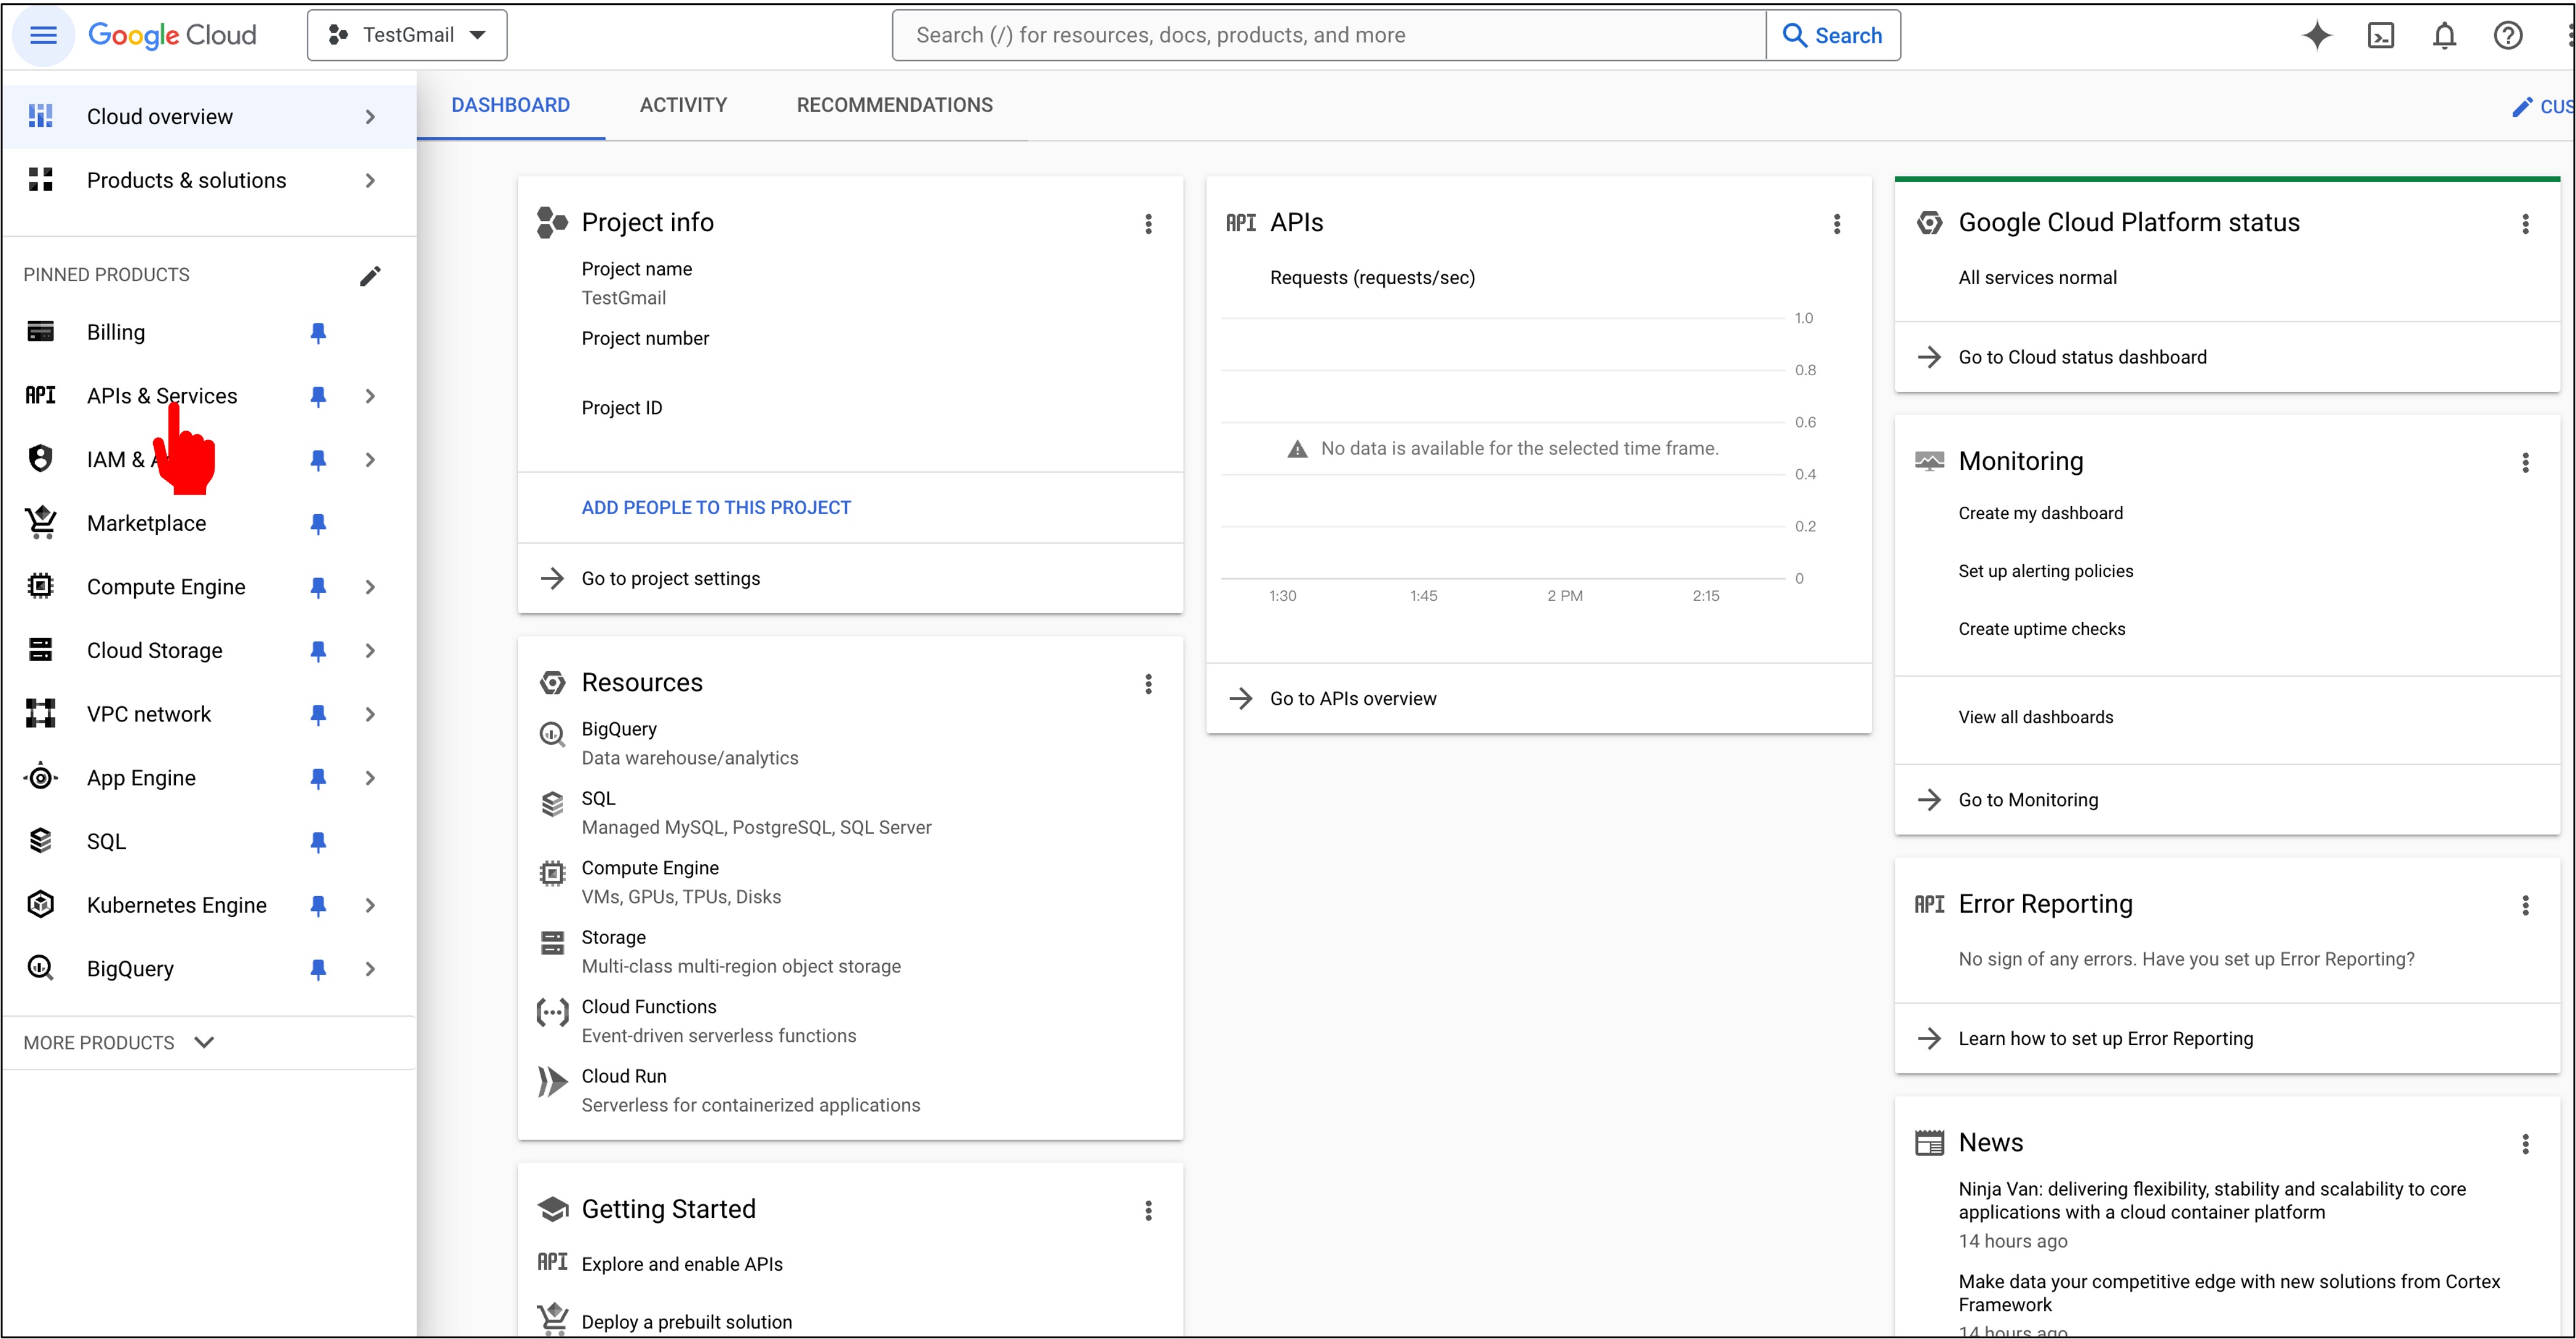Open APIs card three-dot menu
Image resolution: width=2576 pixels, height=1339 pixels.
pos(1837,224)
